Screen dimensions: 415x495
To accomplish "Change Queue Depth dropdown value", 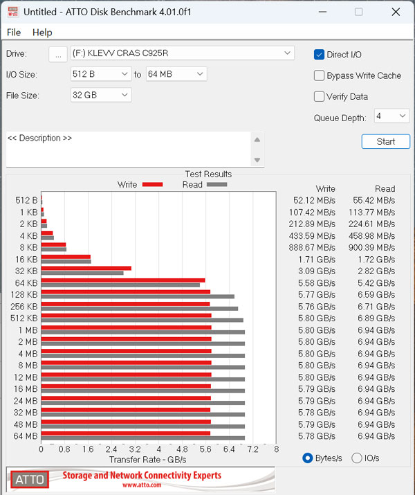I will click(x=391, y=116).
